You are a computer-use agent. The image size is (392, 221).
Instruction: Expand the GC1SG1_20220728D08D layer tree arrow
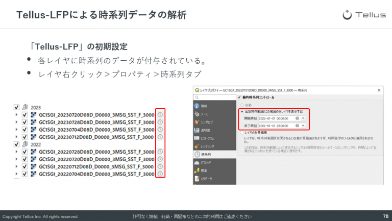[x=16, y=152]
